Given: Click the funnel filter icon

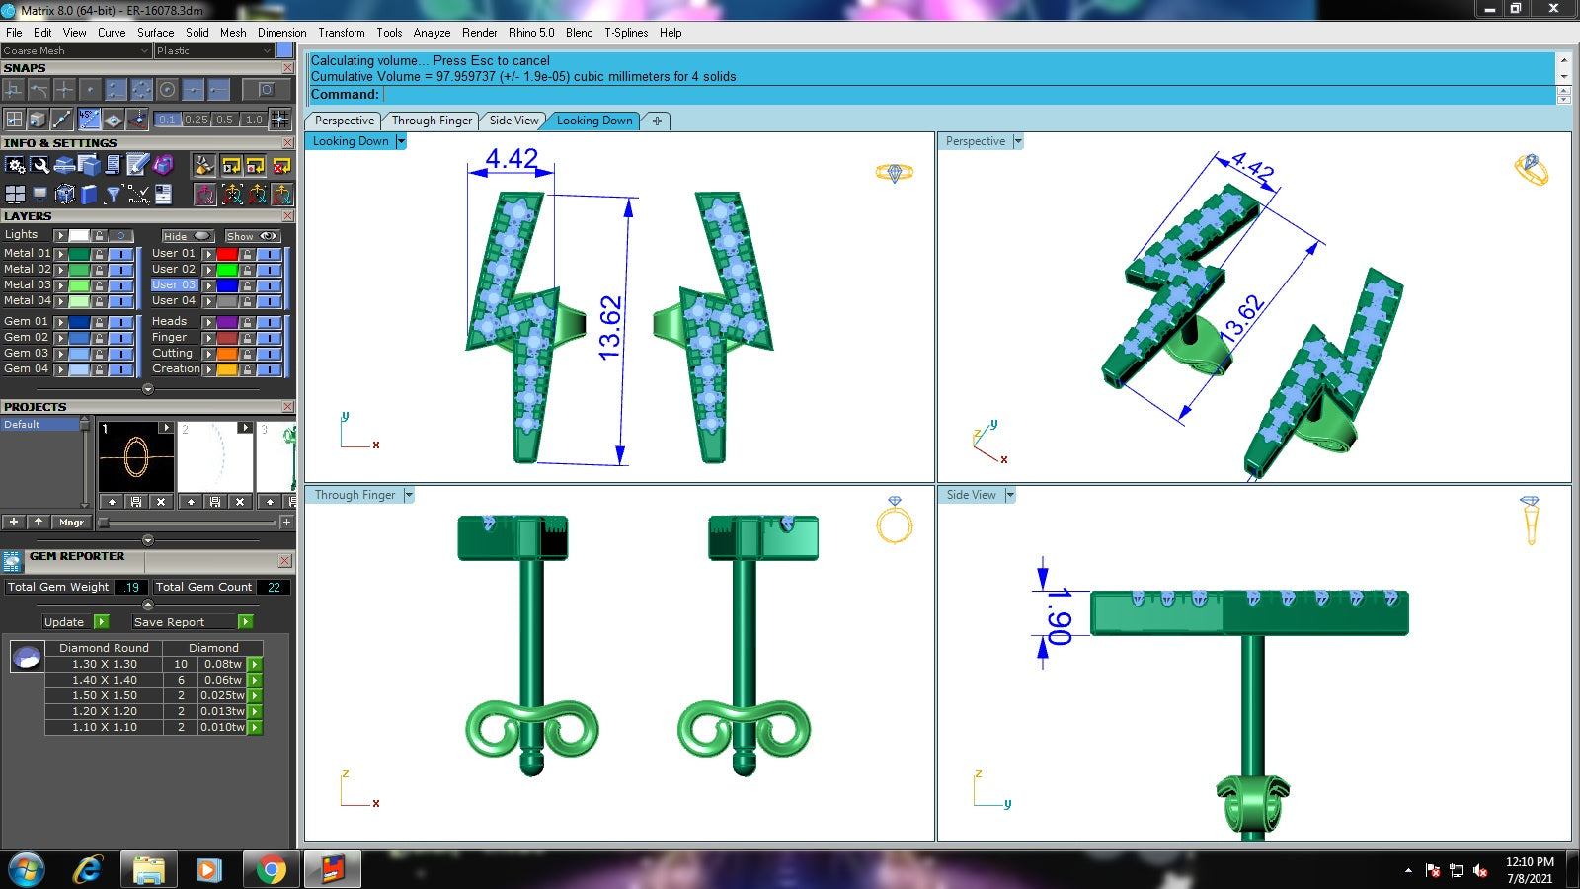Looking at the screenshot, I should click(x=114, y=194).
